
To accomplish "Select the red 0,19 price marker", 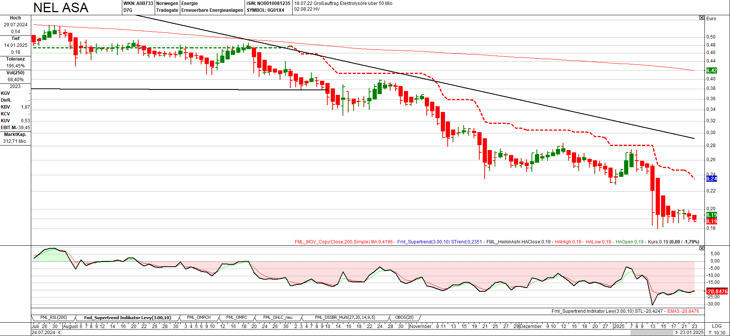I will [711, 221].
